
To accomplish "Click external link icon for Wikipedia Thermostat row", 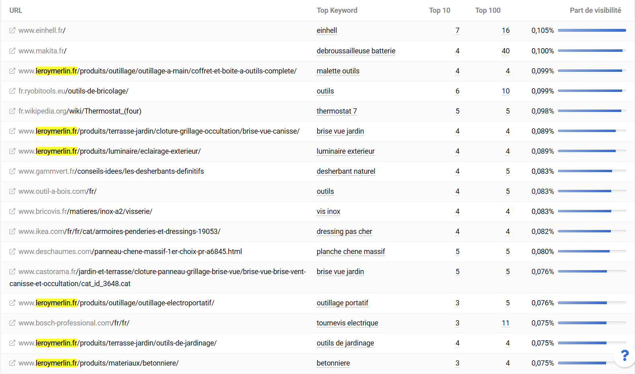I will (12, 111).
